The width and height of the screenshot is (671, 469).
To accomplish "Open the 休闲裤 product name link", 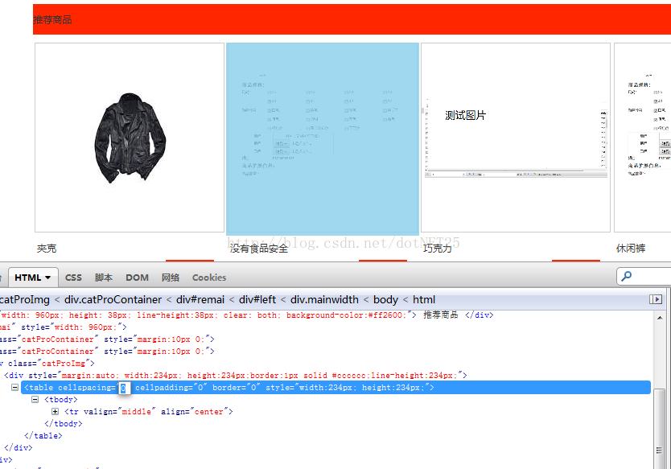I will pos(631,249).
